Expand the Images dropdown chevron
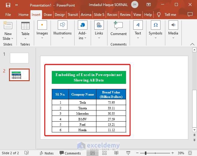Screen dimensions: 197x156 42,38
